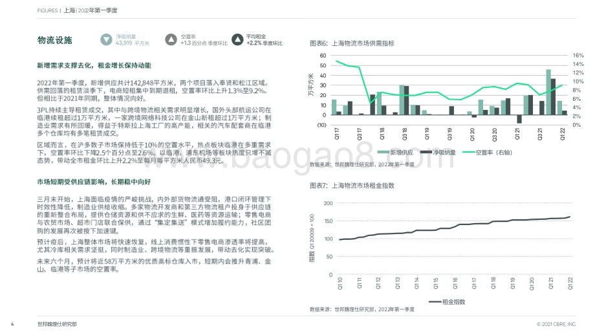
Task: Click the heading 新增需求支撑去化,租金增长保持动能
Action: click(x=94, y=65)
